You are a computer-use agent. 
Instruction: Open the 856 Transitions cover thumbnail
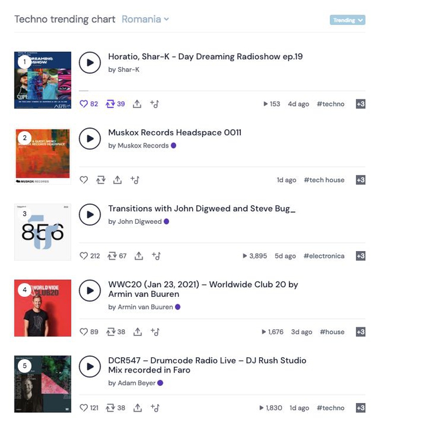[43, 232]
